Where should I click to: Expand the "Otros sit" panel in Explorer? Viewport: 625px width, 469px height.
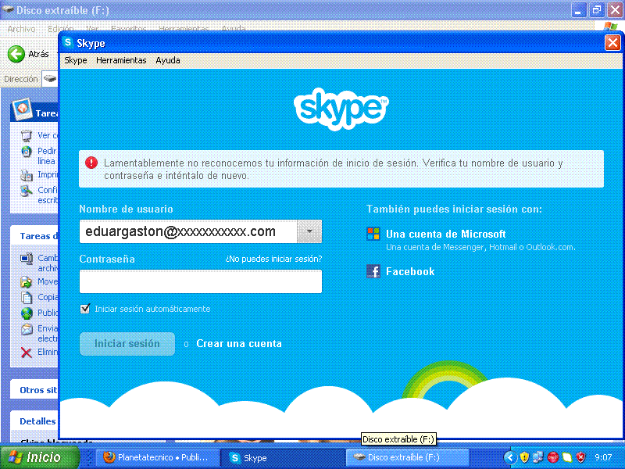point(34,389)
